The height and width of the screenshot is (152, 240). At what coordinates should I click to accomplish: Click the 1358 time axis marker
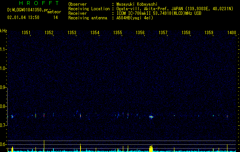click(x=186, y=32)
